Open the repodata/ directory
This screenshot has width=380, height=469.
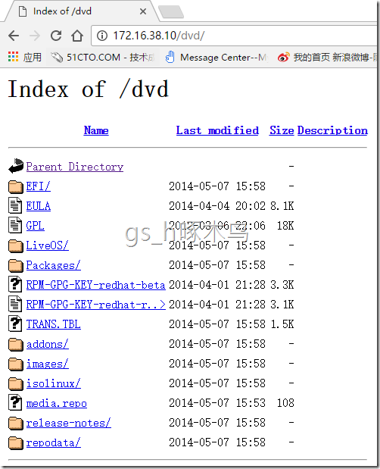pos(54,443)
